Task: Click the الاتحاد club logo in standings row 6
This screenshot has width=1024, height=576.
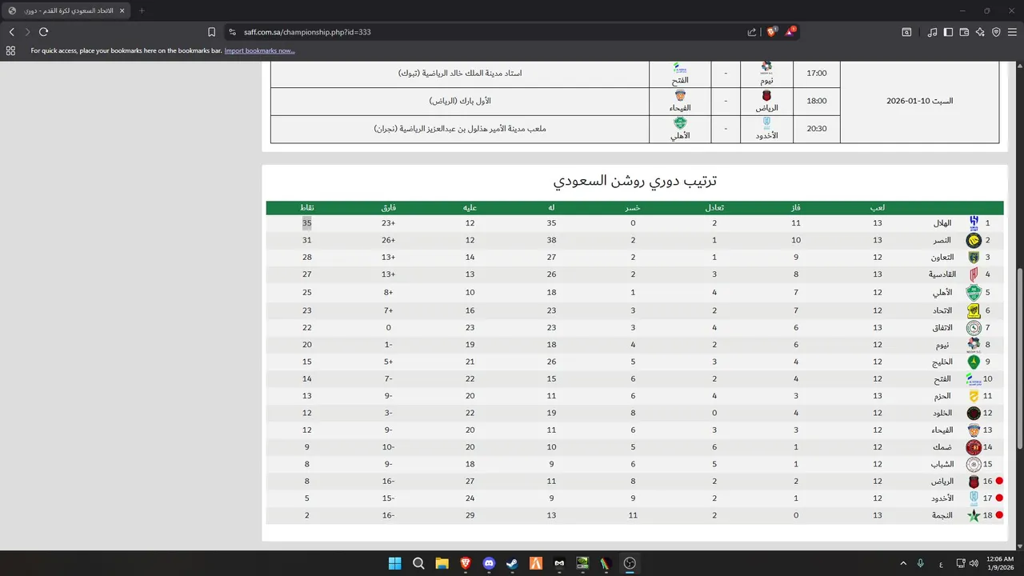Action: point(974,310)
